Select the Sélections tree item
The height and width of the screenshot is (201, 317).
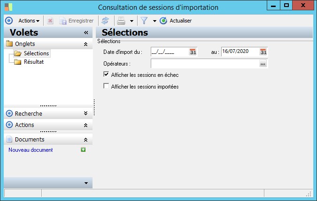point(36,53)
